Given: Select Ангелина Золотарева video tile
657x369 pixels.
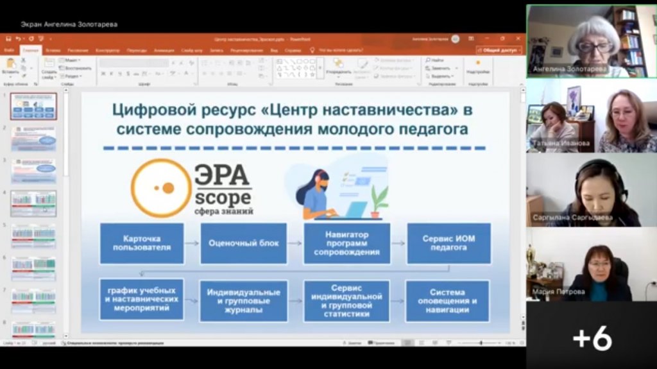Looking at the screenshot, I should [x=591, y=41].
